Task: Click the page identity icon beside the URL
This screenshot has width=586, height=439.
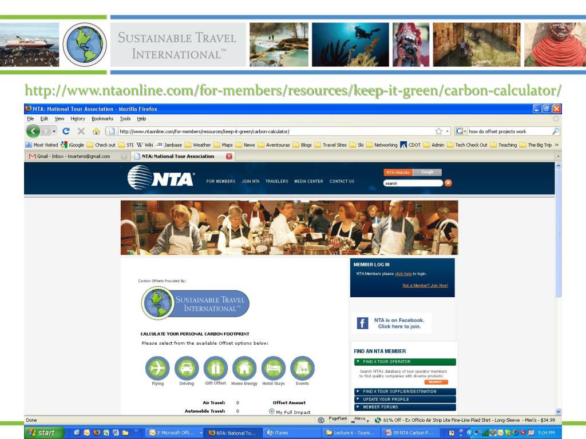Action: pos(112,131)
